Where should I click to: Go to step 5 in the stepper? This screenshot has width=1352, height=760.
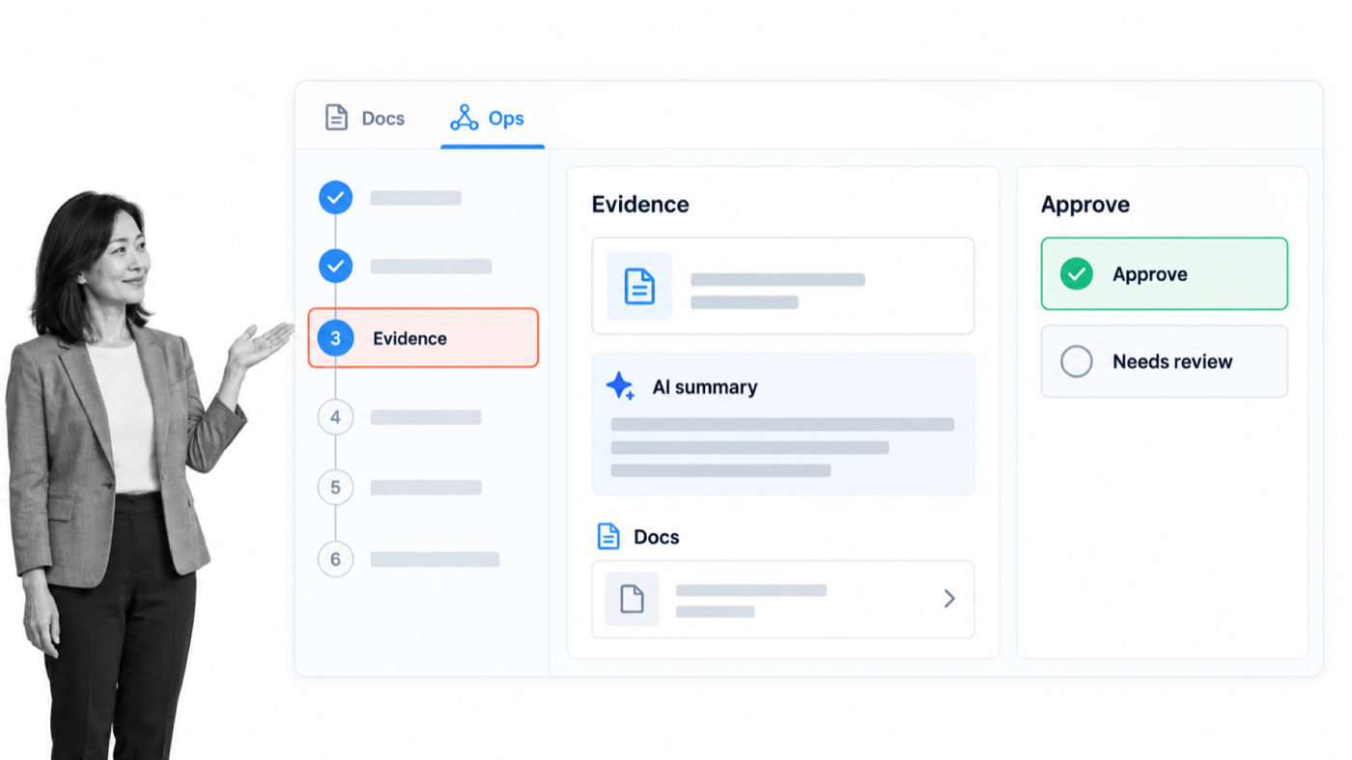(336, 488)
